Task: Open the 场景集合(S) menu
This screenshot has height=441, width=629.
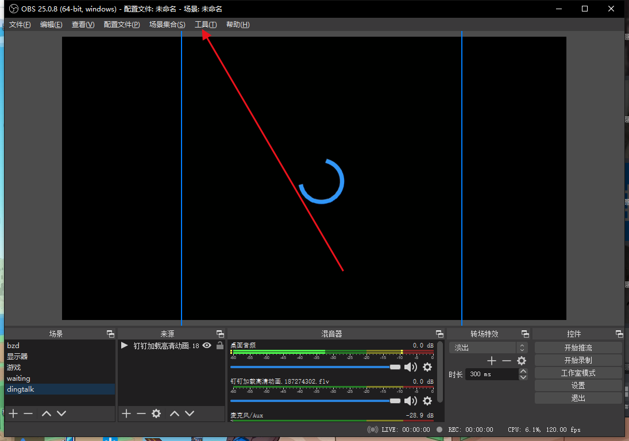Action: click(x=167, y=25)
